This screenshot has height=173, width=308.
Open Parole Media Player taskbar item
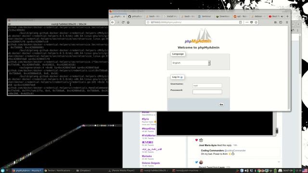pyautogui.click(x=122, y=171)
